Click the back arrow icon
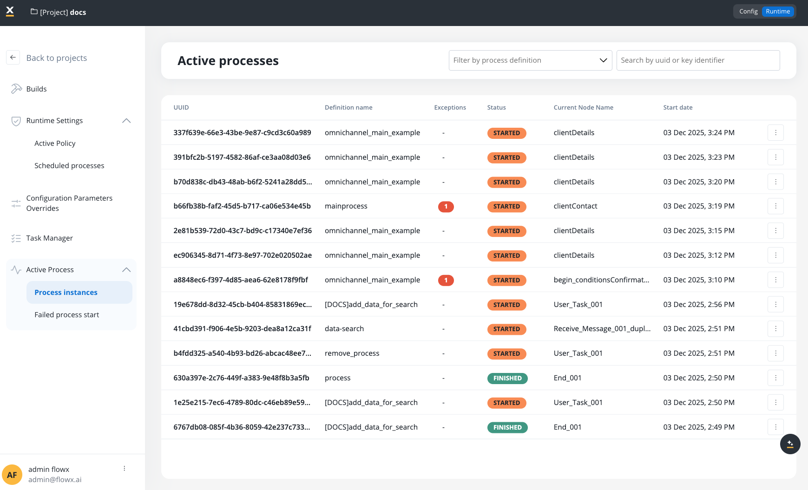The image size is (808, 490). tap(13, 58)
